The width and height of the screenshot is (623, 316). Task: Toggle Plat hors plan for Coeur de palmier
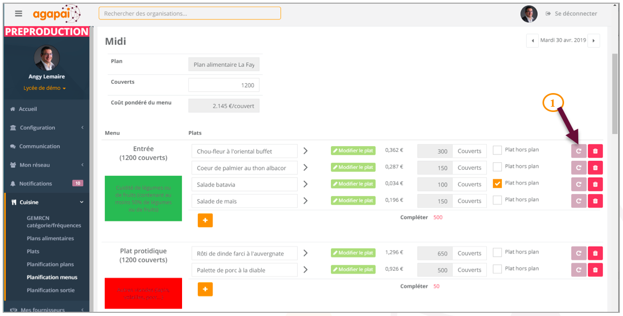[x=497, y=167]
